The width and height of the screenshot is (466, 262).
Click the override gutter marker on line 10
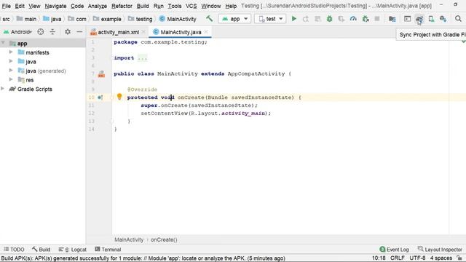point(100,98)
